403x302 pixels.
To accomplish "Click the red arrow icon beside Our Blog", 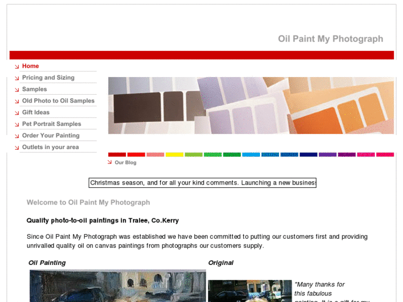I will [x=110, y=162].
